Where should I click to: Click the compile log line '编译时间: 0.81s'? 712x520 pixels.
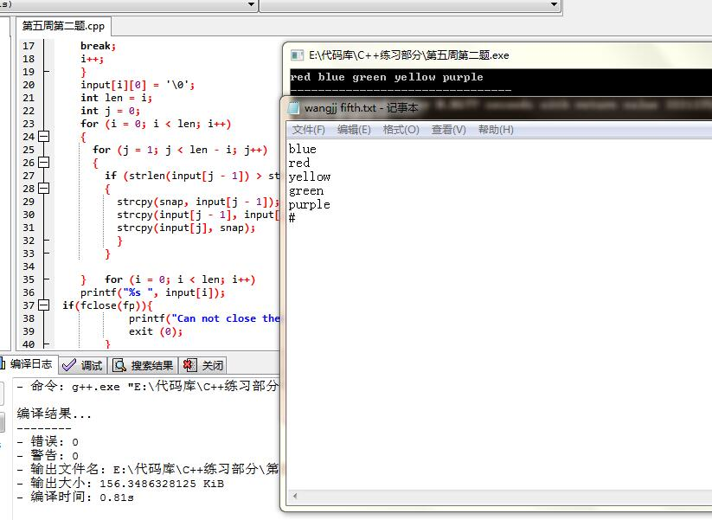coord(75,497)
